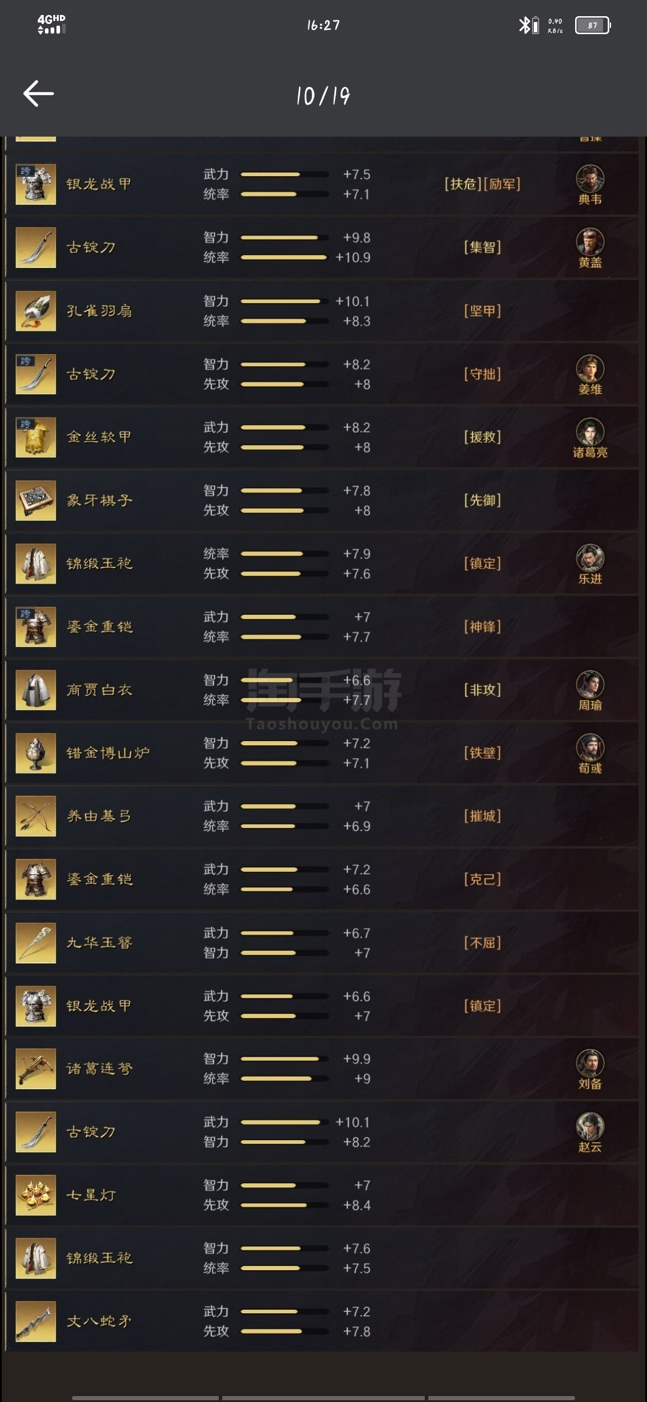
Task: Select the 商贾白衣 equipment row
Action: pyautogui.click(x=322, y=690)
